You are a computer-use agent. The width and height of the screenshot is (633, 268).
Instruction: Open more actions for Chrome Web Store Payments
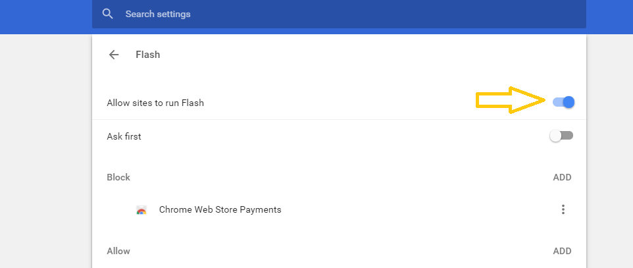tap(563, 210)
